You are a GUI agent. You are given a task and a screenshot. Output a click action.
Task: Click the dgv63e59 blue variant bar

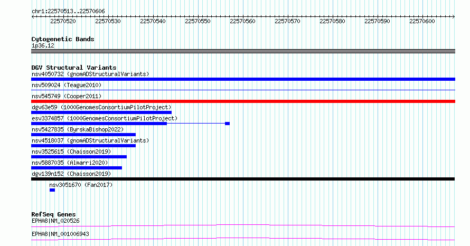pyautogui.click(x=101, y=112)
